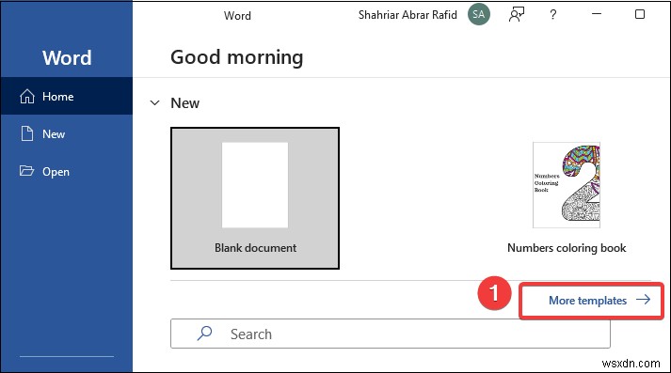Click the Blank document label
This screenshot has height=373, width=671.
pyautogui.click(x=255, y=248)
